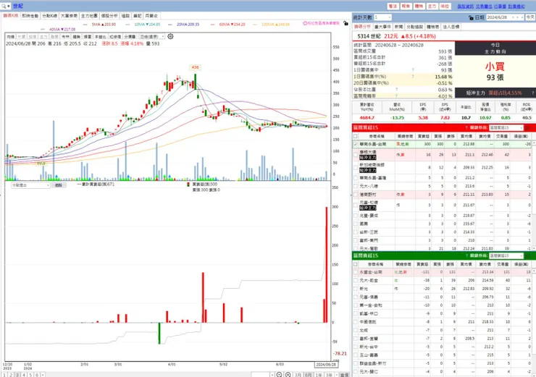Click the help question mark in 區間買超15 header
Image resolution: width=536 pixels, height=377 pixels.
pos(466,127)
